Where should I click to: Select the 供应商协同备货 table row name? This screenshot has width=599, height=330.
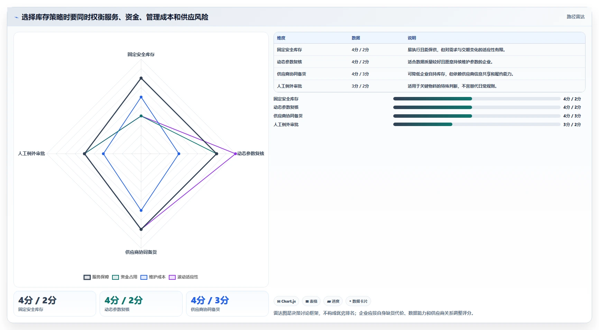292,74
